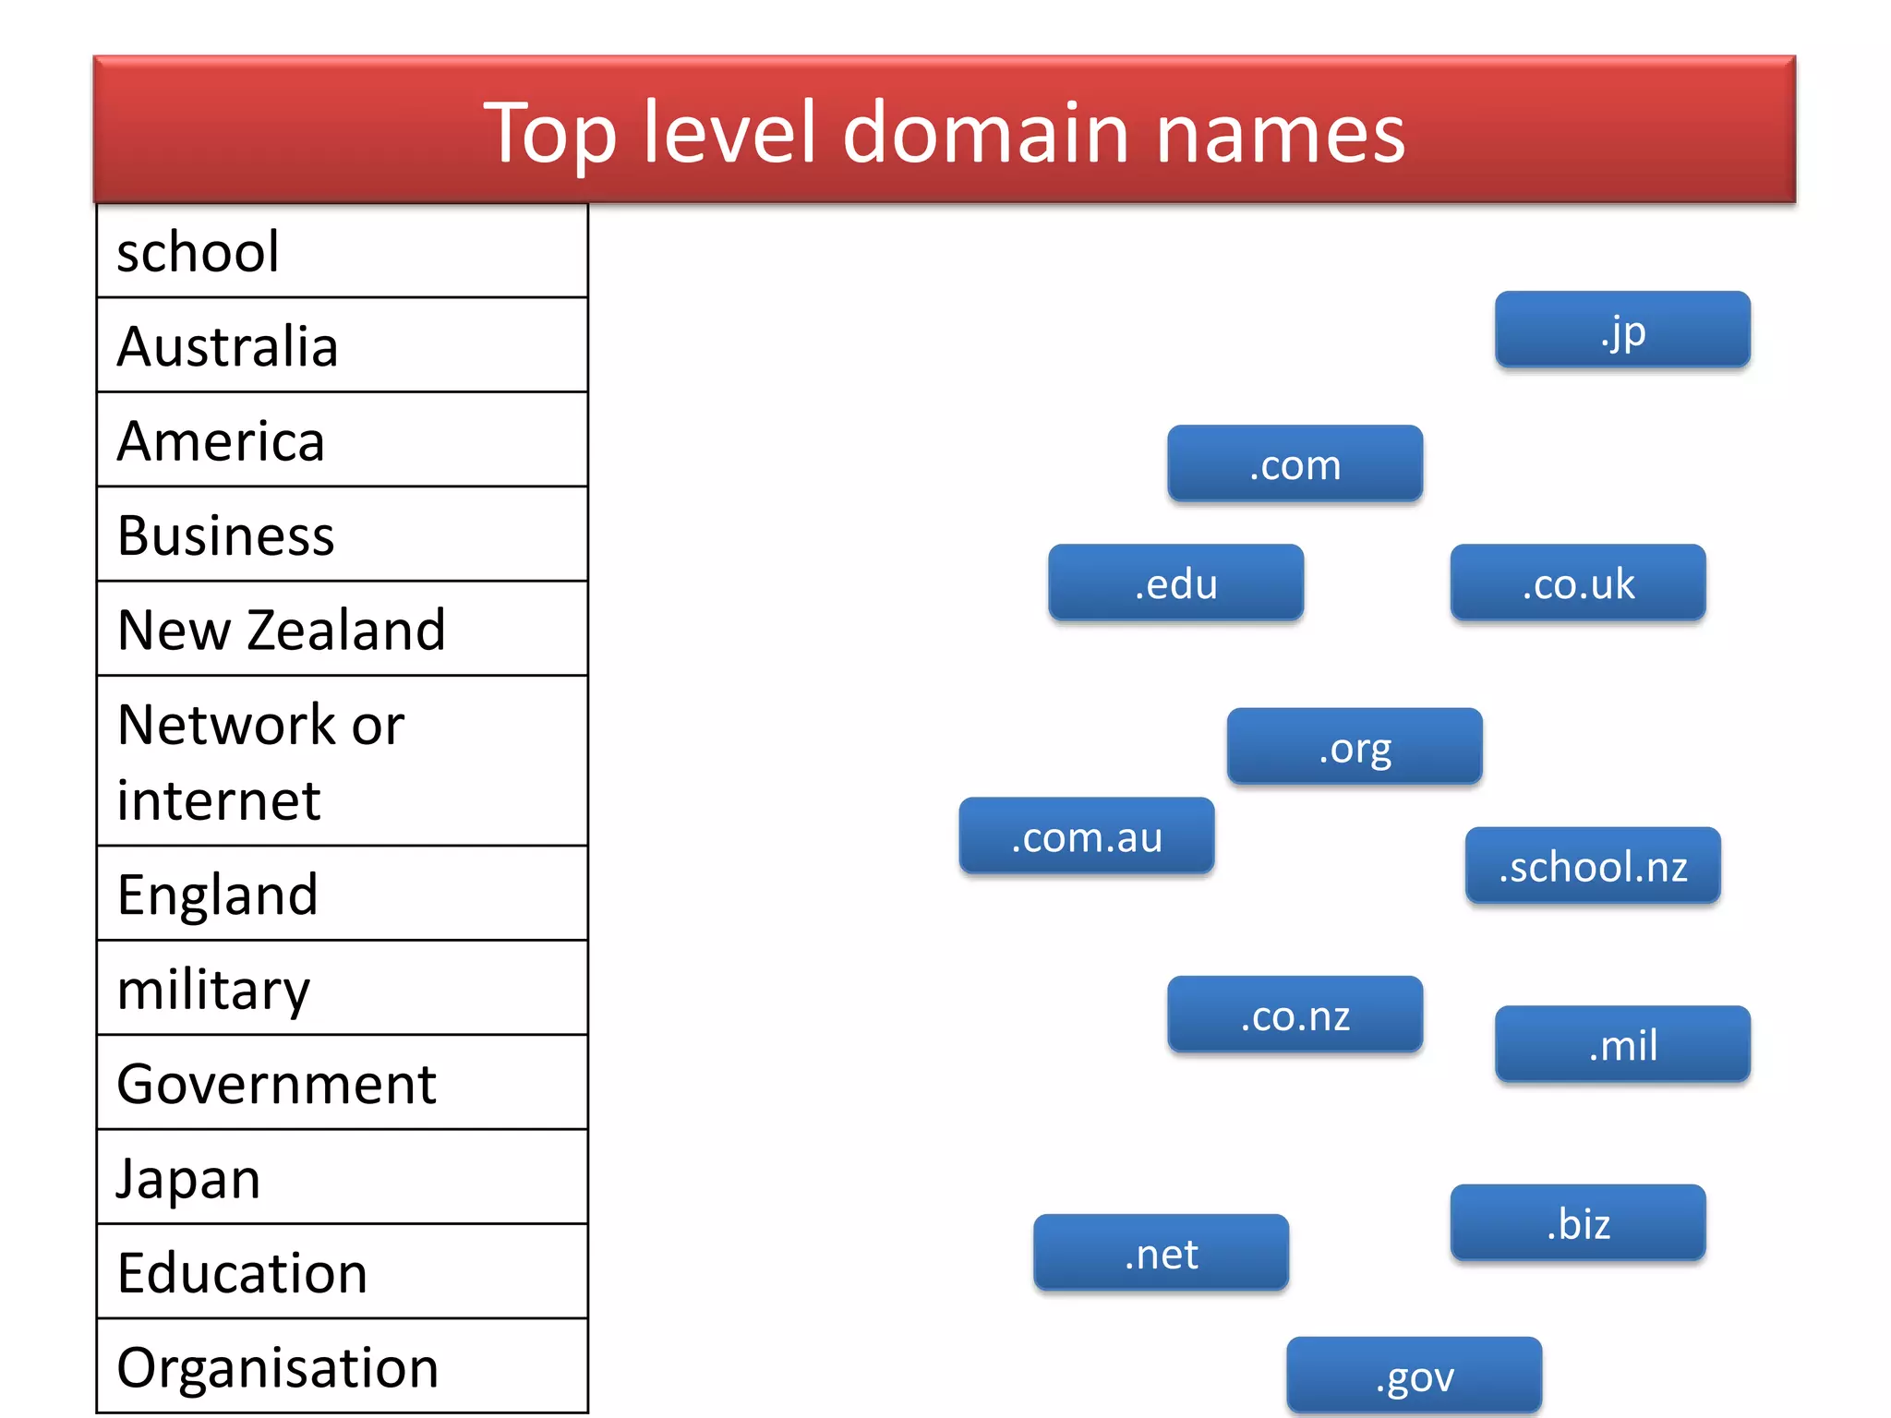Select the .biz domain button

[1578, 1222]
